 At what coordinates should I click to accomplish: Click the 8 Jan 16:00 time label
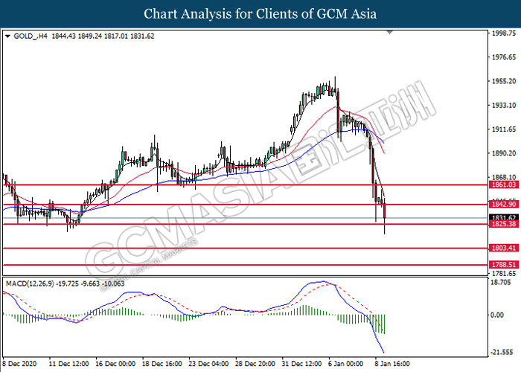392,364
